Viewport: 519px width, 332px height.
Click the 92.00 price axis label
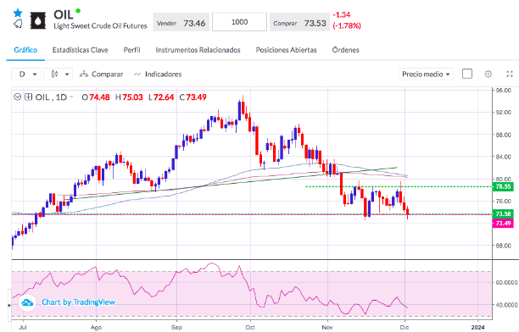pos(505,113)
